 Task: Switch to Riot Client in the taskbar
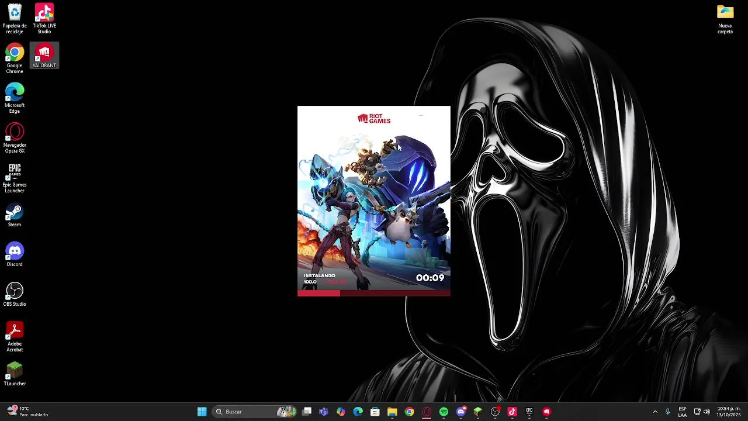coord(546,412)
